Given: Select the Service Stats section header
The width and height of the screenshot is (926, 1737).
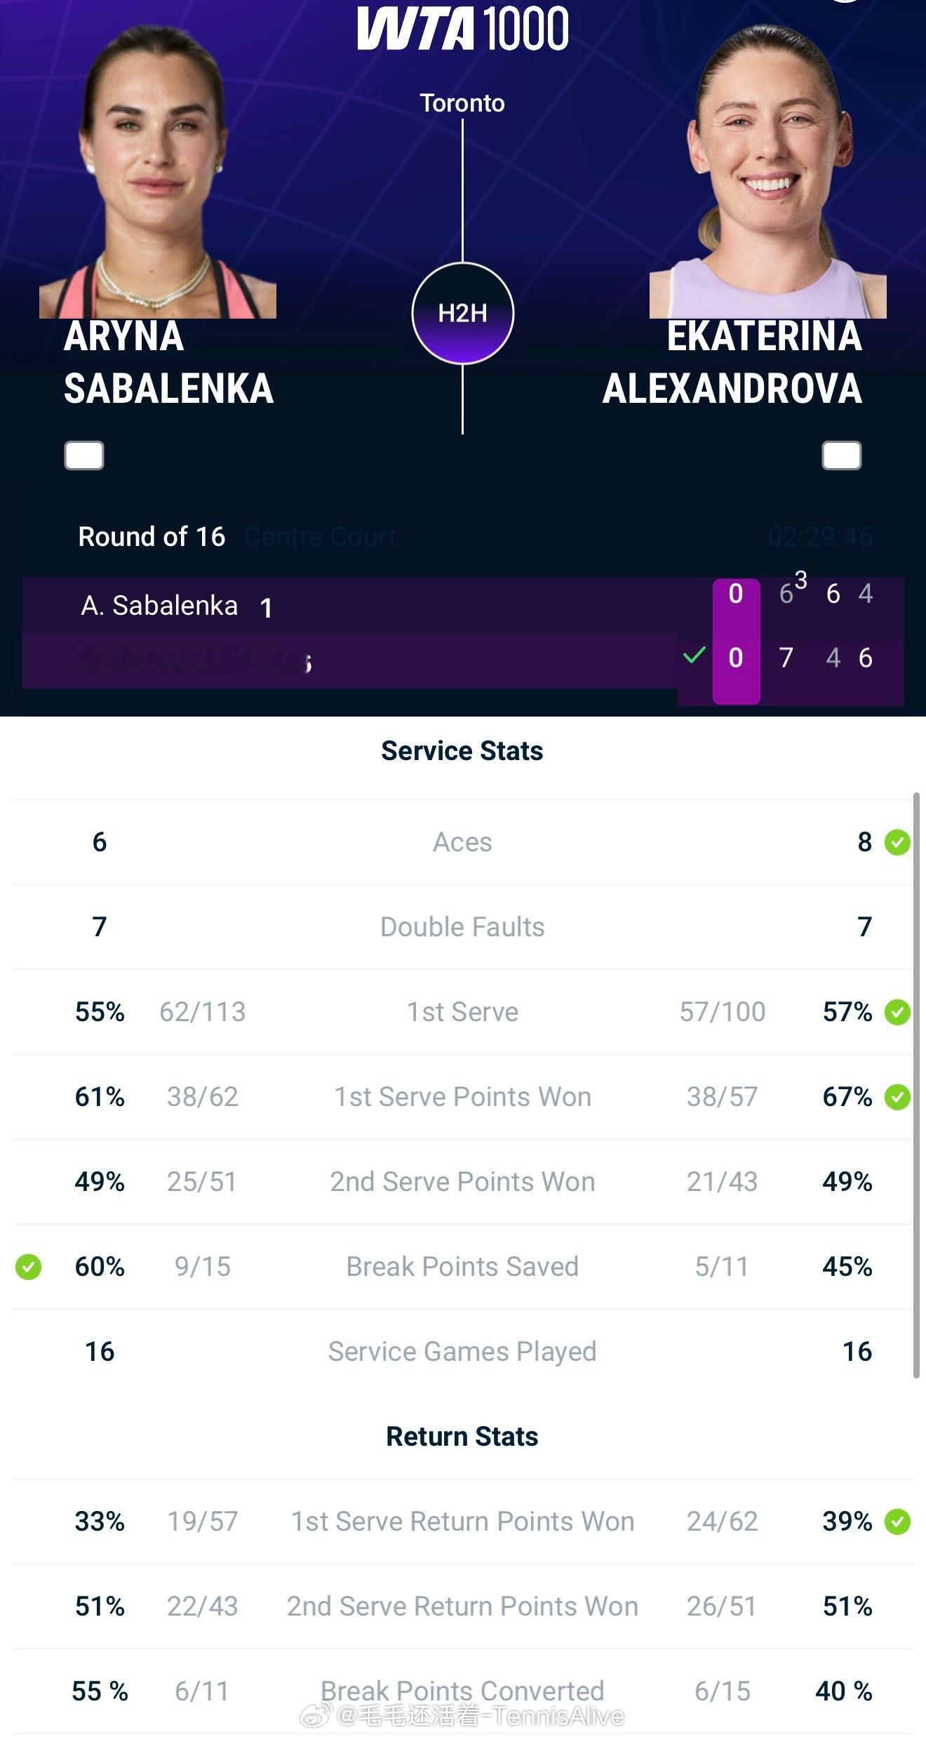Looking at the screenshot, I should (x=462, y=751).
